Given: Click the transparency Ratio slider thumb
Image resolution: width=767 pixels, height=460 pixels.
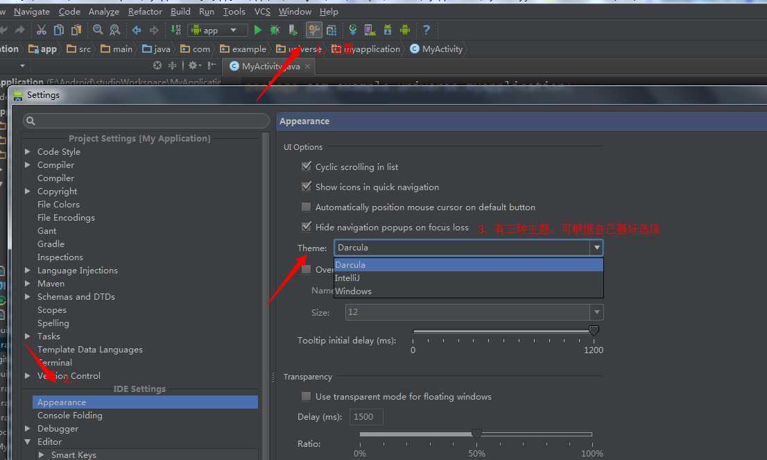Looking at the screenshot, I should click(476, 434).
